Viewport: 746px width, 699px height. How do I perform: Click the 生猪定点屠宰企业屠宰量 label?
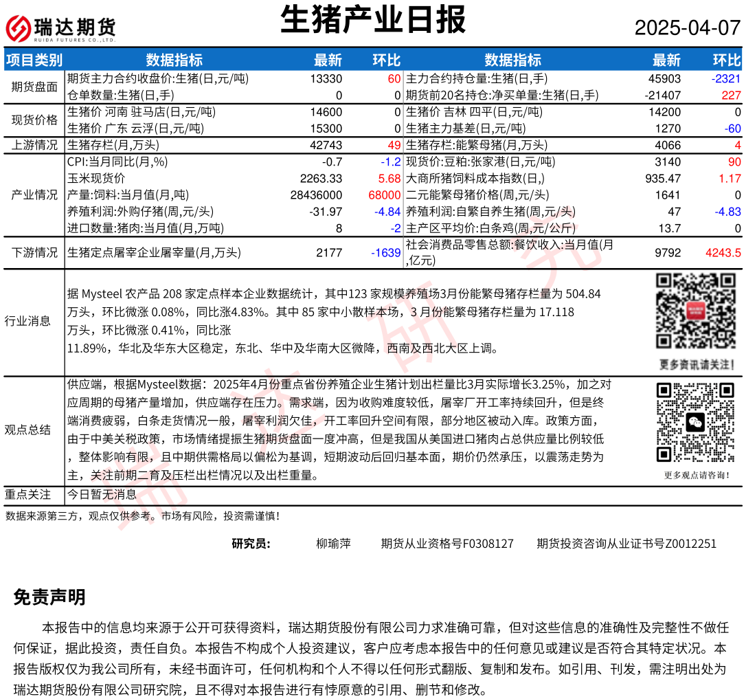154,252
